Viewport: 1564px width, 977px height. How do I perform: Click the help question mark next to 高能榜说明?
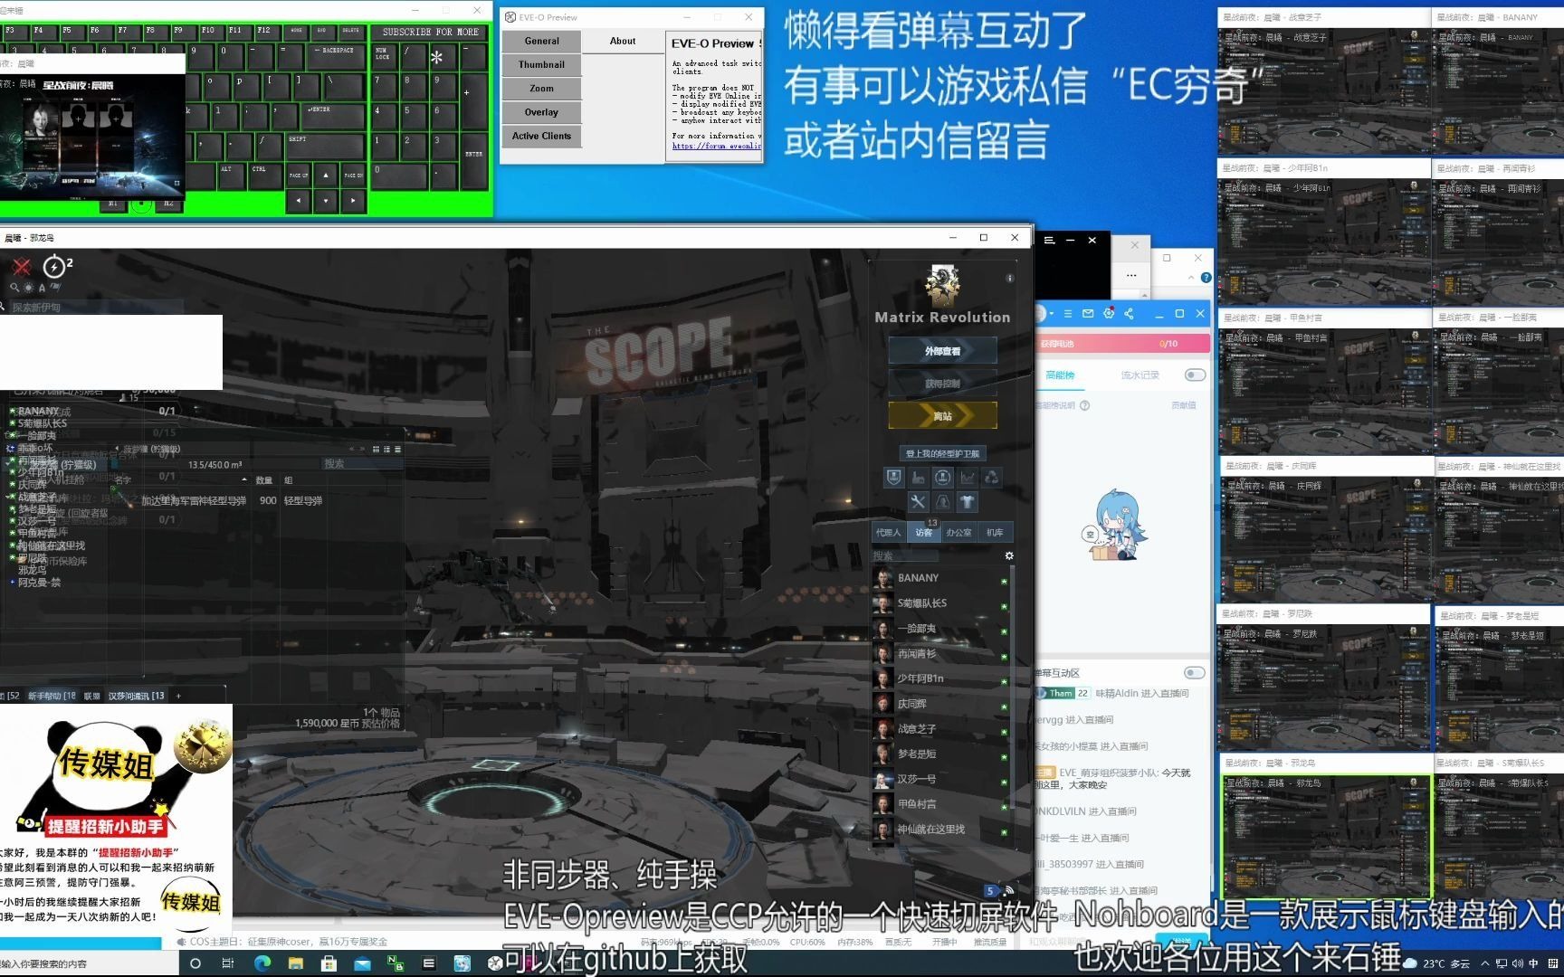point(1085,405)
